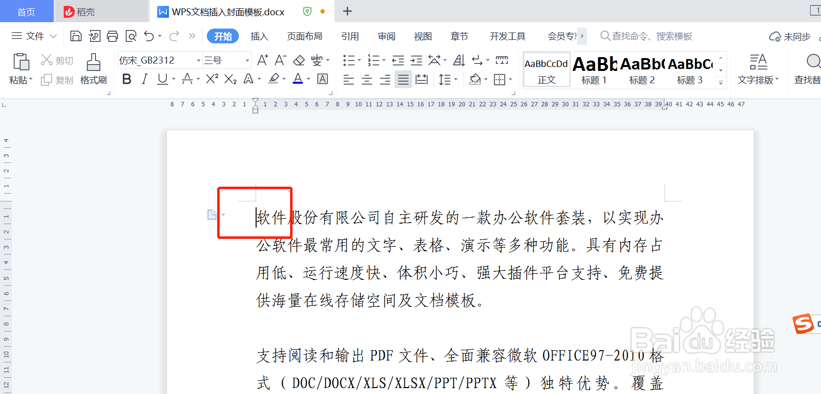Image resolution: width=821 pixels, height=394 pixels.
Task: Open the 文件 menu dropdown
Action: tap(34, 36)
